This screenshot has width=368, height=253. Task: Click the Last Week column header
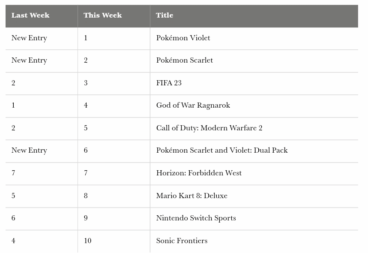click(42, 16)
